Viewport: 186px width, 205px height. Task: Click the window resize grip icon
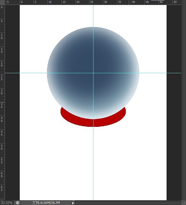point(184,203)
